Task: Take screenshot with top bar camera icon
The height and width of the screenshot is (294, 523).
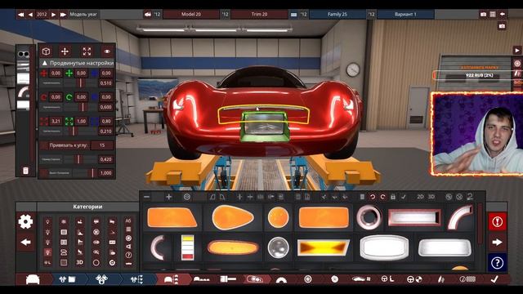Action: tap(483, 15)
